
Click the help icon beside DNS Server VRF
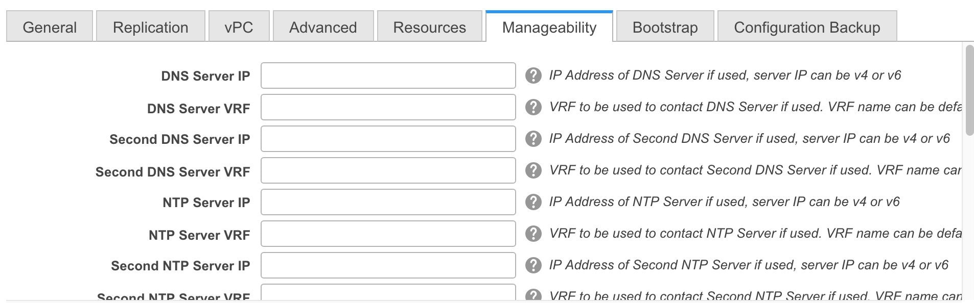coord(533,107)
